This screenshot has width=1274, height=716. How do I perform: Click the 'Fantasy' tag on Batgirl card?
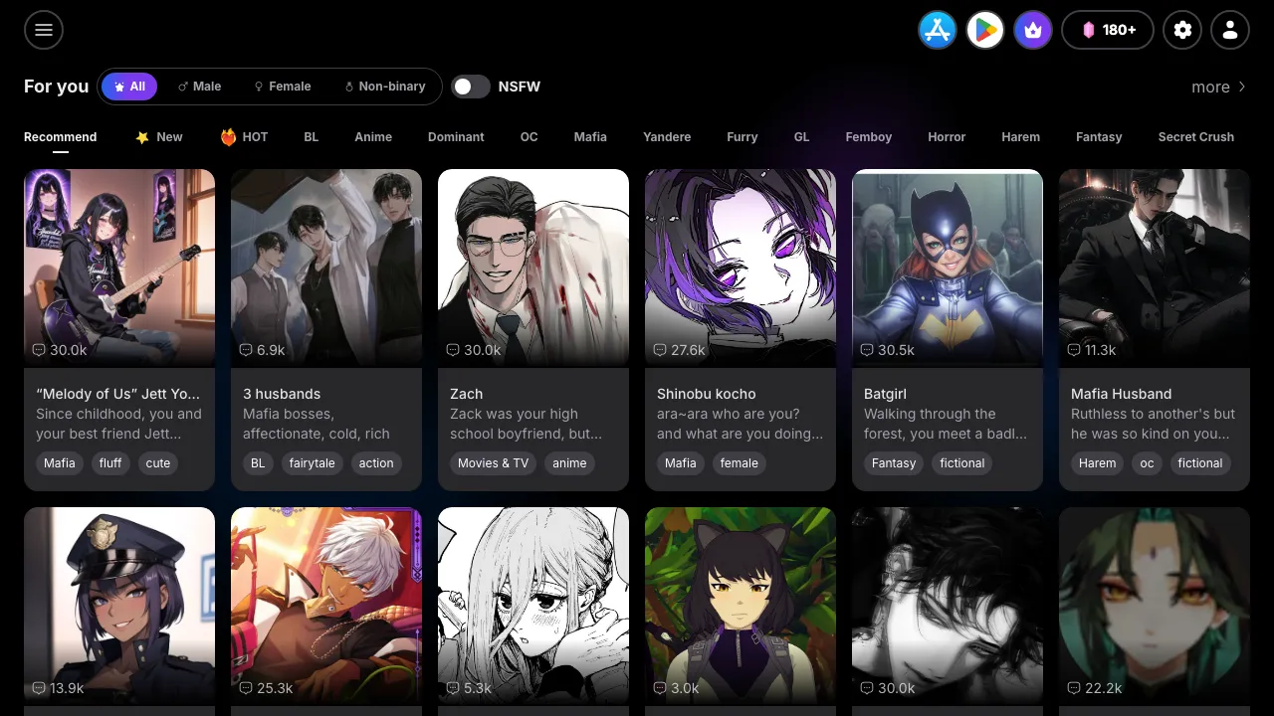[x=893, y=463]
